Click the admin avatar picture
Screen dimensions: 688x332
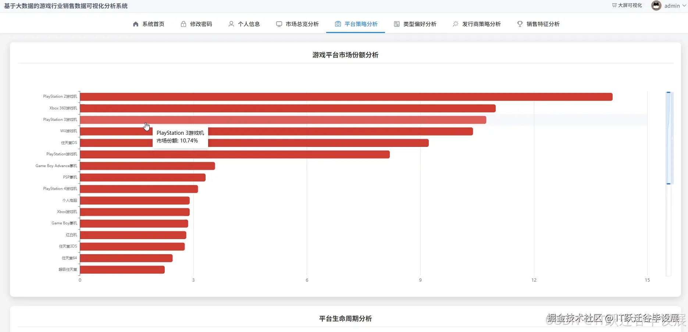pos(656,6)
